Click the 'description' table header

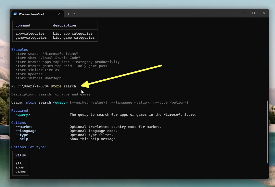pyautogui.click(x=64, y=25)
